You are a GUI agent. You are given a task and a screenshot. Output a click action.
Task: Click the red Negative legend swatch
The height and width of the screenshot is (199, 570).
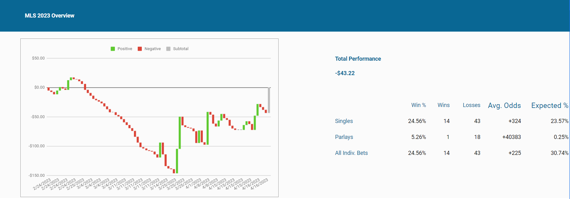pos(140,49)
